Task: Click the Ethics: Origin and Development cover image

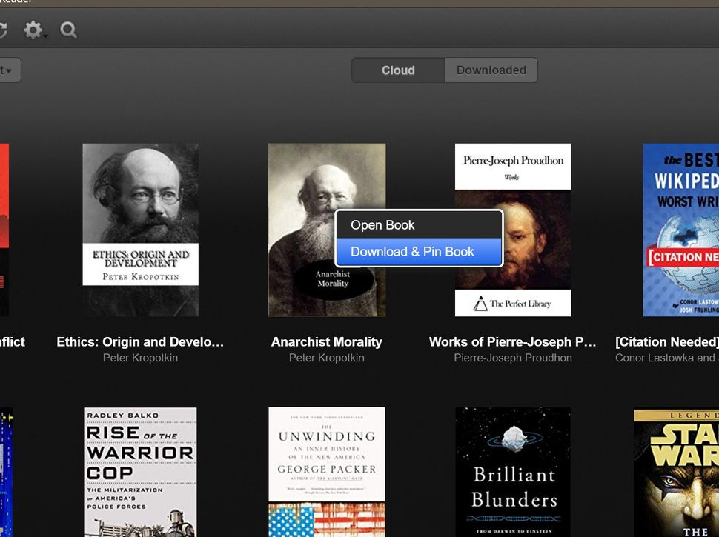Action: pyautogui.click(x=140, y=230)
